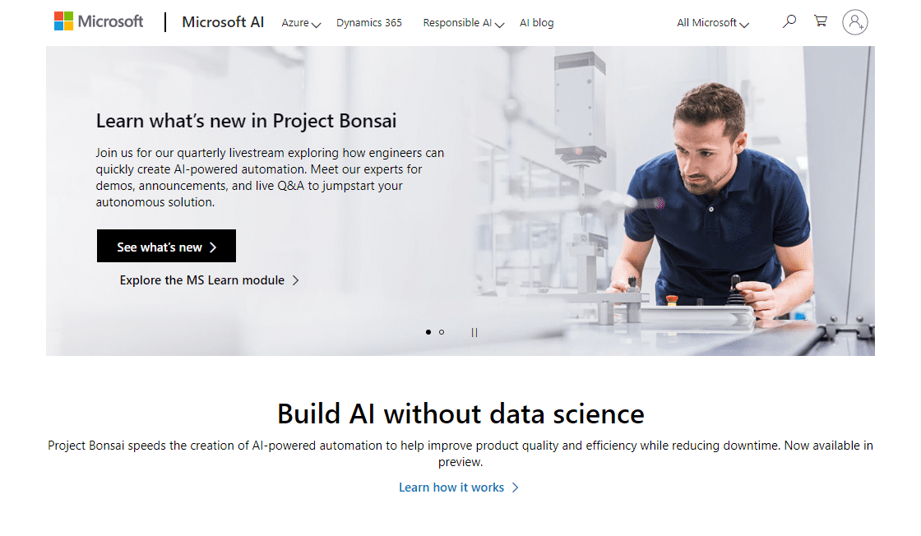
Task: Expand the Responsible AI dropdown
Action: click(x=463, y=23)
